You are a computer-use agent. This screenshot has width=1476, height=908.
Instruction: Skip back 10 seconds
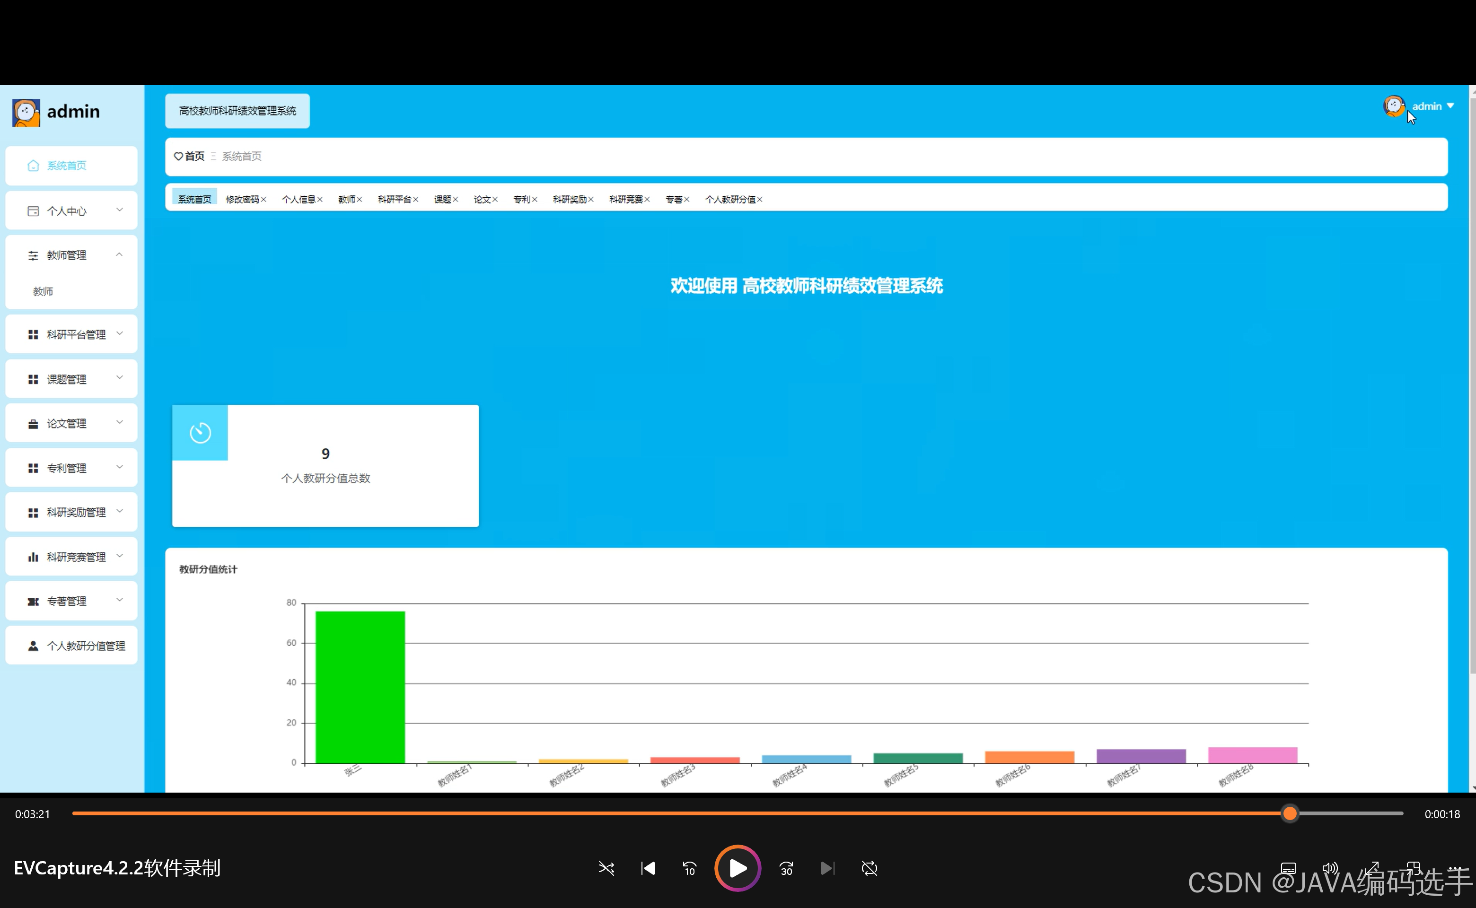click(x=689, y=868)
